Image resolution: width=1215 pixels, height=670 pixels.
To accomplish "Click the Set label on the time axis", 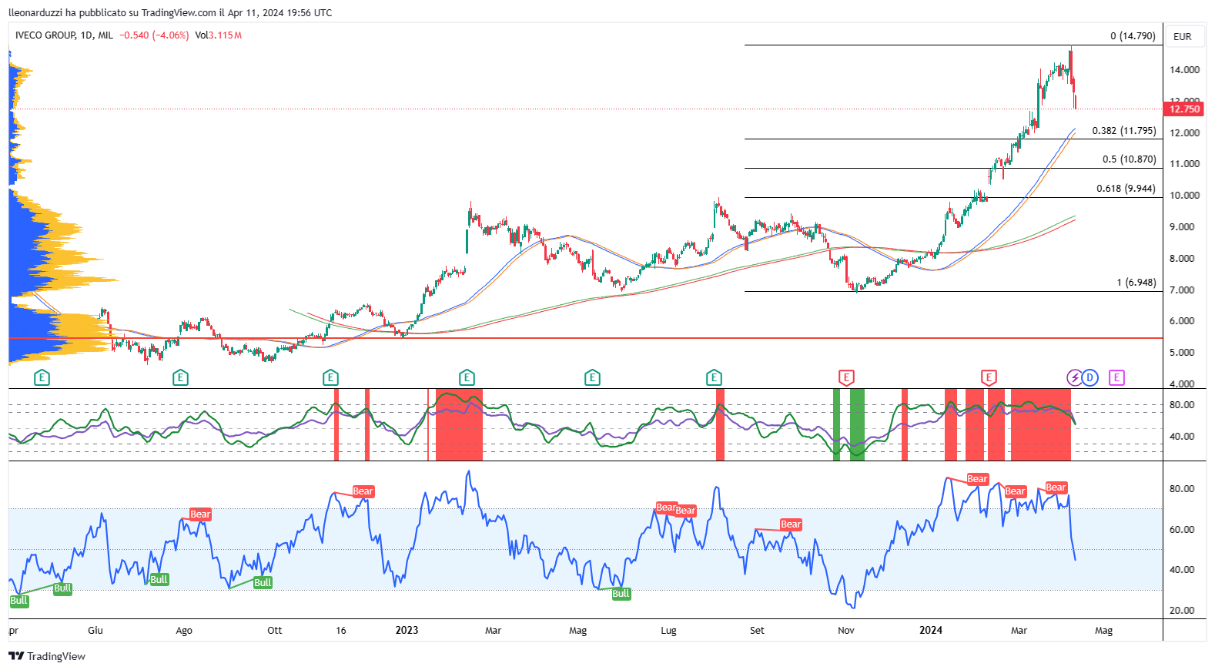I will (757, 631).
